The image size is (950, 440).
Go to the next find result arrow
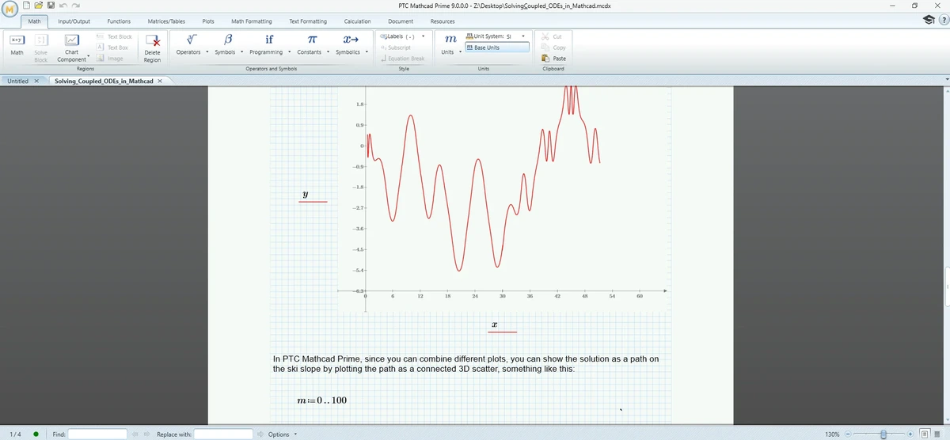tap(146, 434)
